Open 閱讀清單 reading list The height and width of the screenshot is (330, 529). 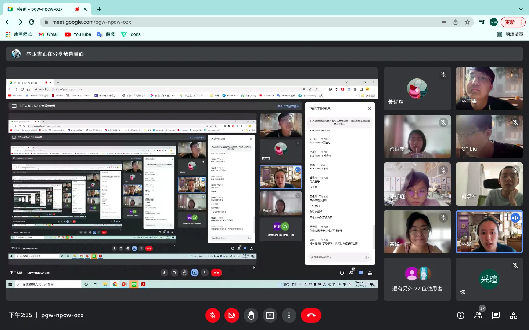(x=510, y=34)
